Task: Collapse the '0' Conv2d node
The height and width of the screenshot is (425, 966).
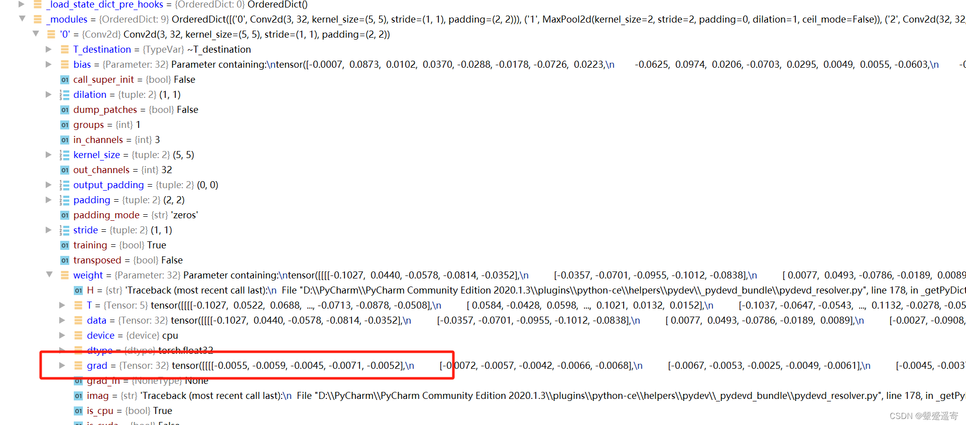Action: point(36,34)
